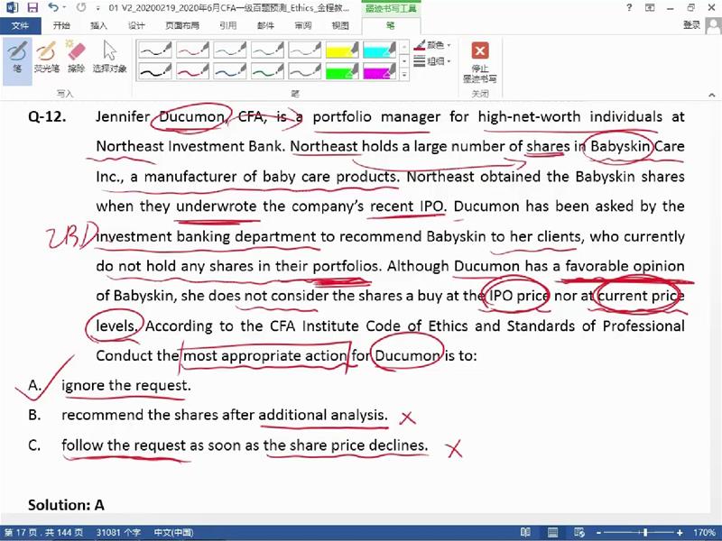Viewport: 722px width, 541px height.
Task: Select the Pens (笔) ink tools tab
Action: tap(391, 26)
